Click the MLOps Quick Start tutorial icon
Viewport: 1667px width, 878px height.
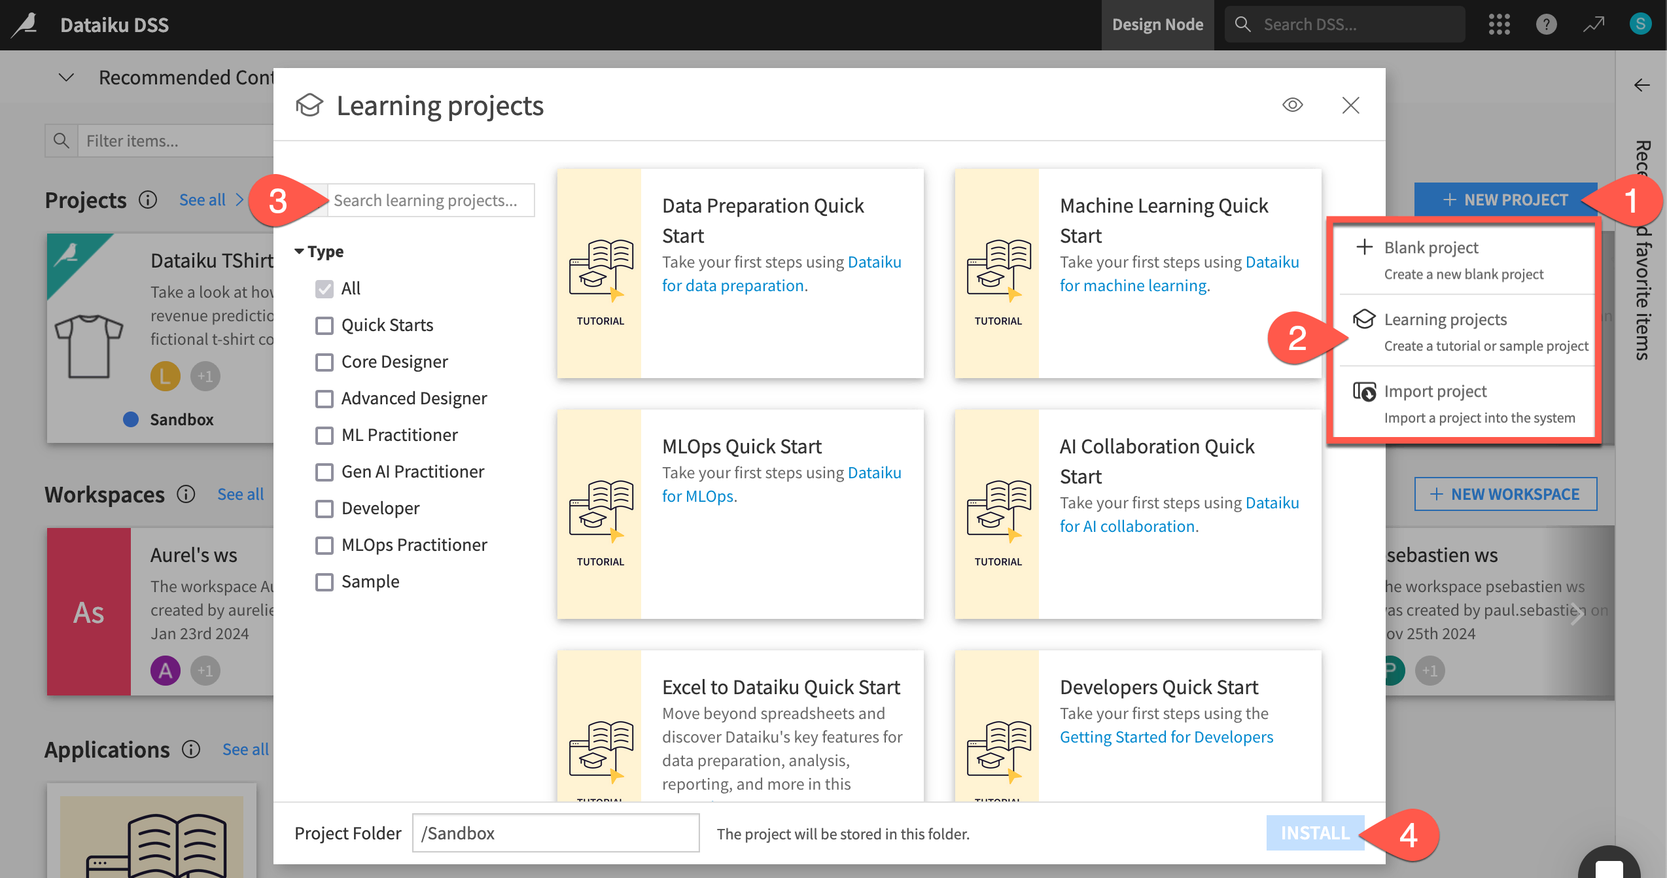click(600, 512)
